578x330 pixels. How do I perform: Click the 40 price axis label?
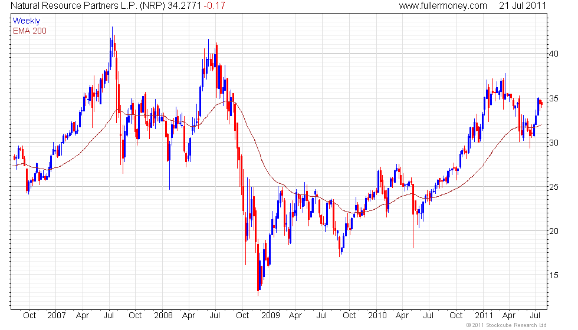coord(553,54)
